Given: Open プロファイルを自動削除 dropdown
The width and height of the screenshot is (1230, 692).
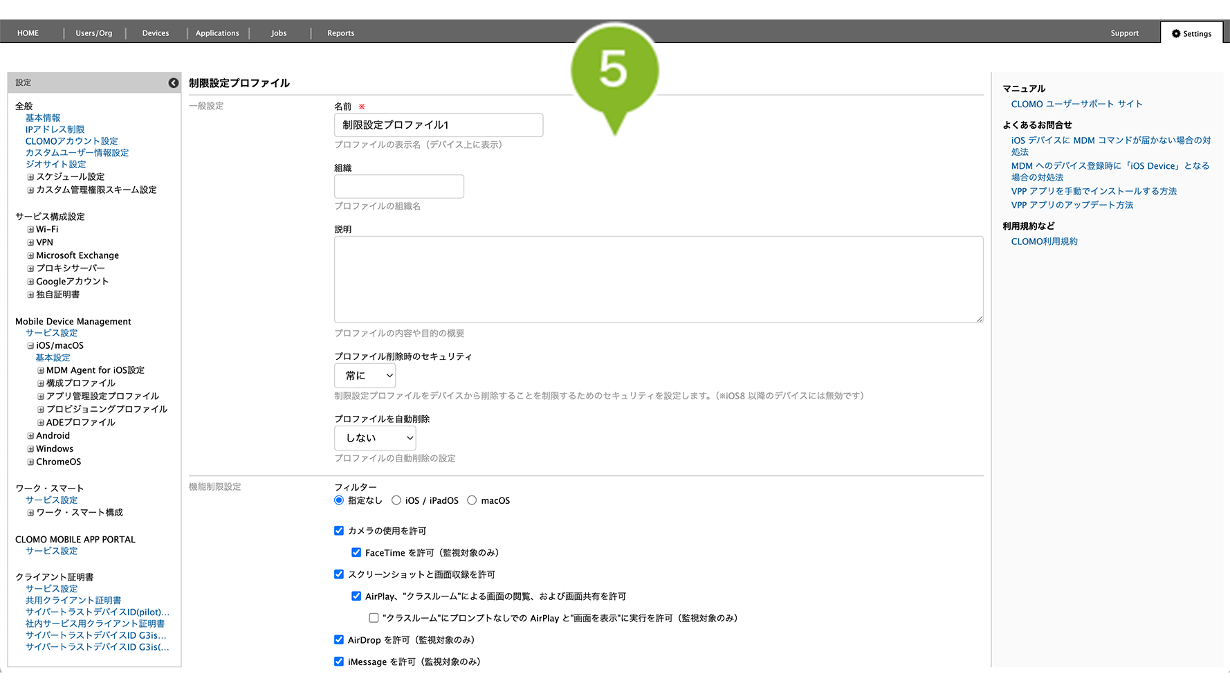Looking at the screenshot, I should [375, 438].
